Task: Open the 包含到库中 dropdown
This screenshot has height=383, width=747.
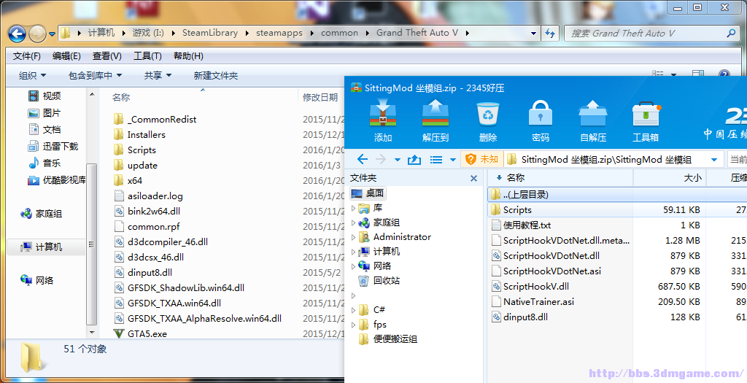Action: click(96, 76)
